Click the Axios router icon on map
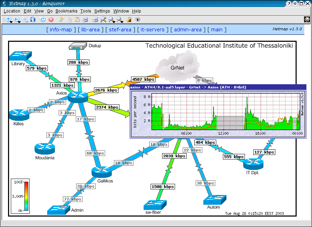The image size is (312, 227). [x=77, y=97]
